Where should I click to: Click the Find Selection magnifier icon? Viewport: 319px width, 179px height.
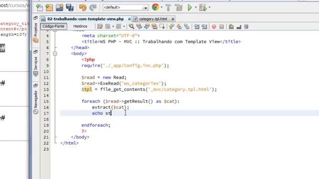pyautogui.click(x=132, y=26)
